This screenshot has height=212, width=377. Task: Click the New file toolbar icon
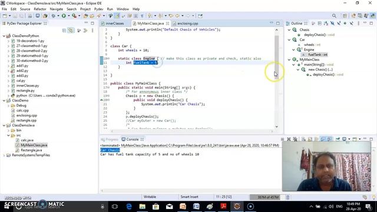click(x=5, y=16)
